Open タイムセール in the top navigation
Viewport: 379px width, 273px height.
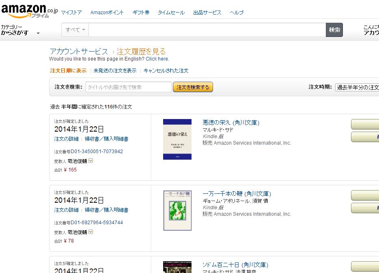[171, 13]
